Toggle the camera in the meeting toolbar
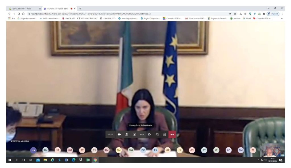 pos(119,134)
